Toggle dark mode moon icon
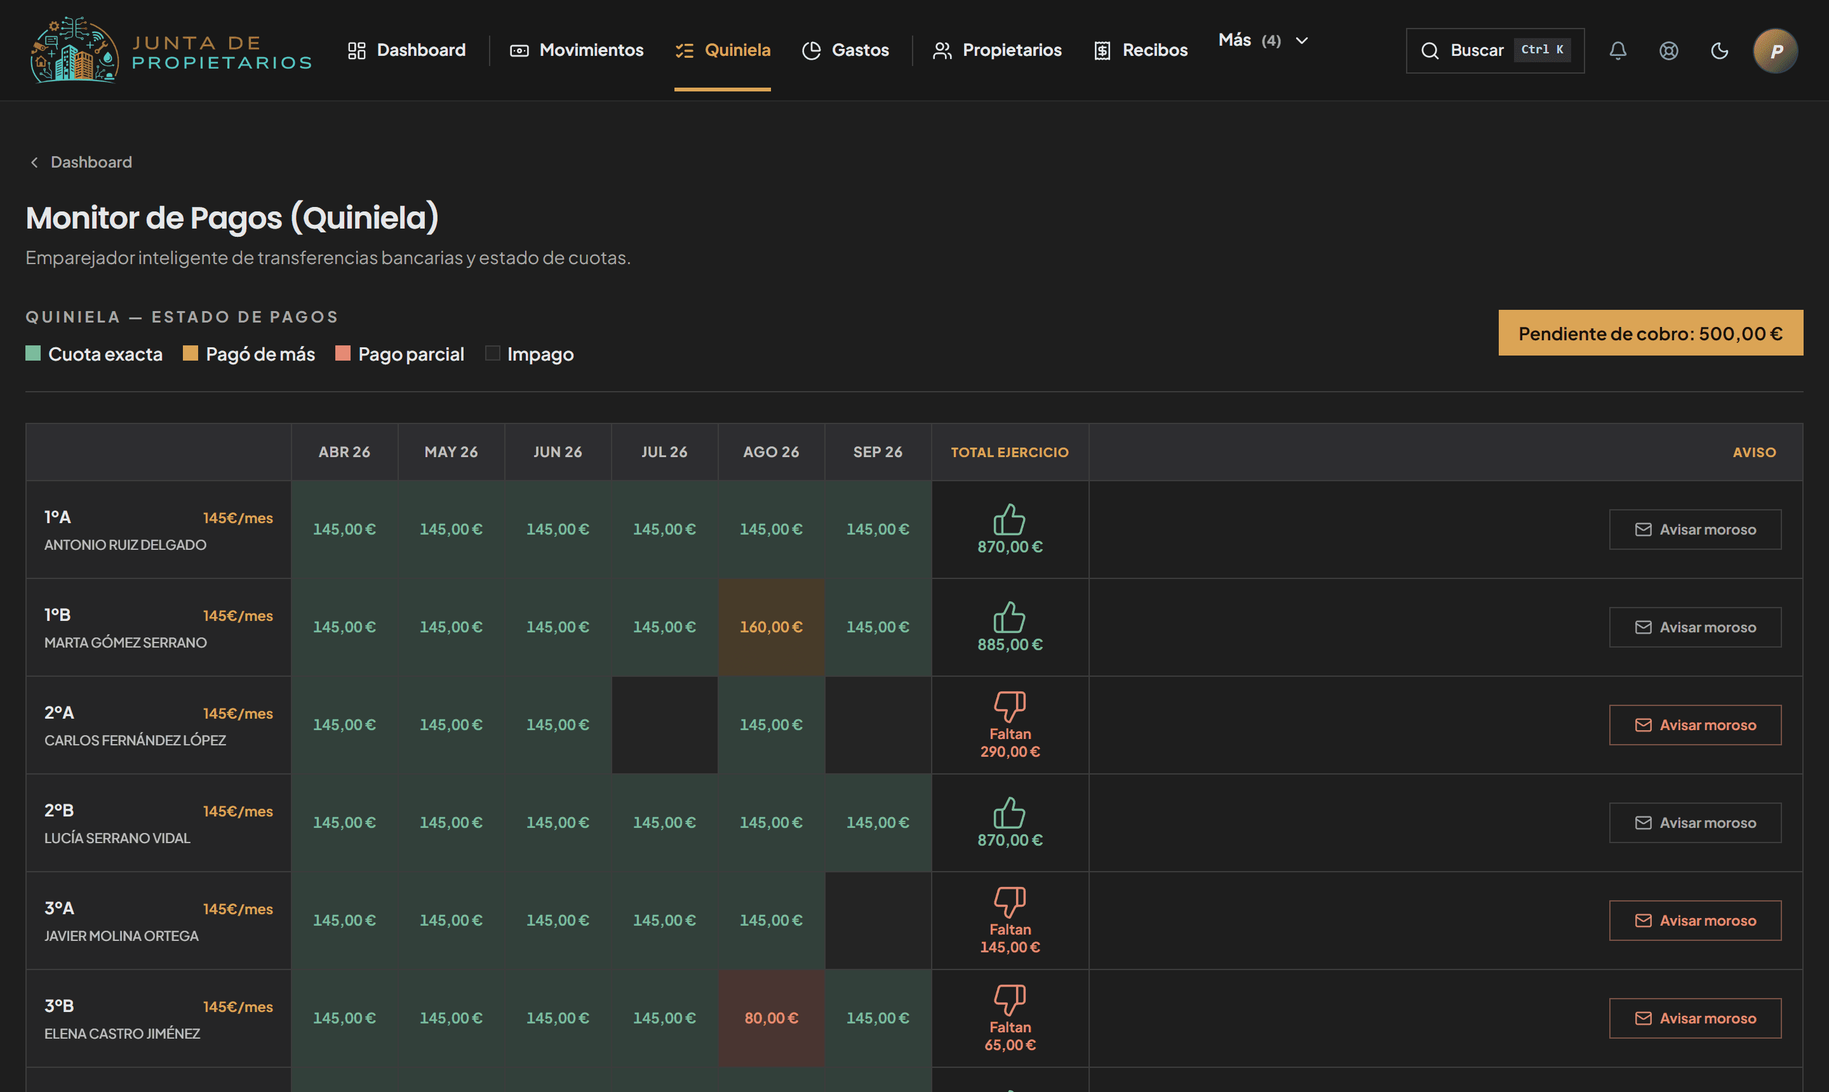1829x1092 pixels. pyautogui.click(x=1719, y=50)
